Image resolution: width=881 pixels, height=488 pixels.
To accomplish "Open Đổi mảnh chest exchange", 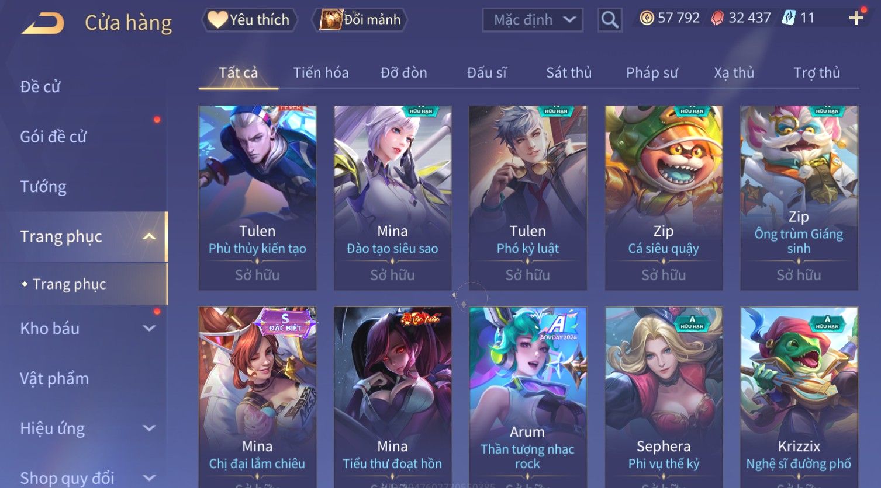I will (360, 20).
